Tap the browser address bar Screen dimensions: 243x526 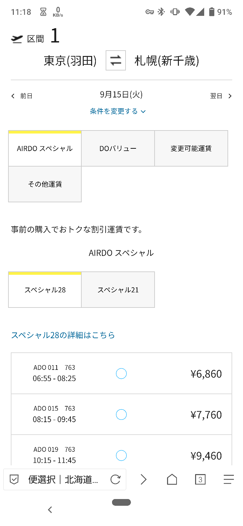tap(63, 479)
